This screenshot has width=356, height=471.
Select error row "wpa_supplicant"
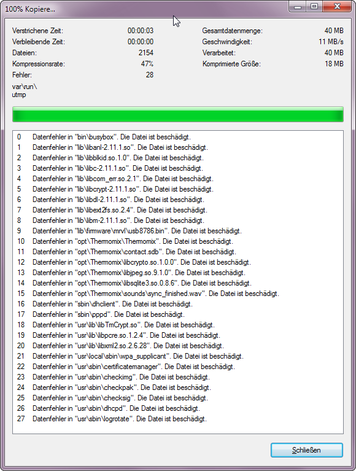178,356
